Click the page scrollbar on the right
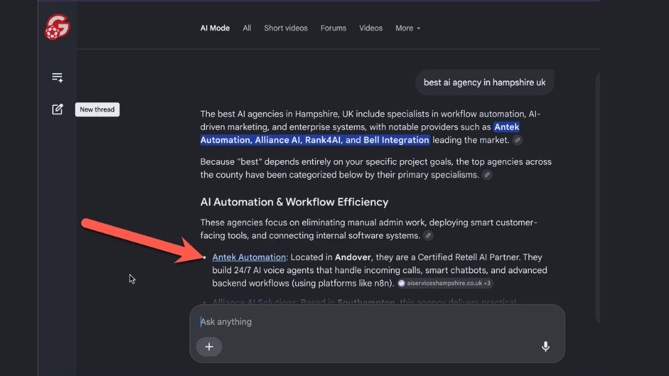Viewport: 669px width, 376px height. tap(598, 198)
